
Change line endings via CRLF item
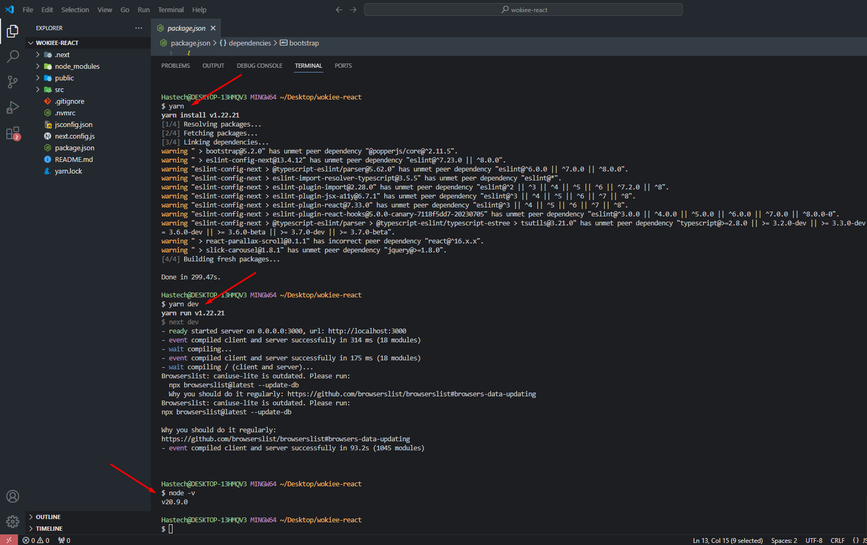pos(837,540)
